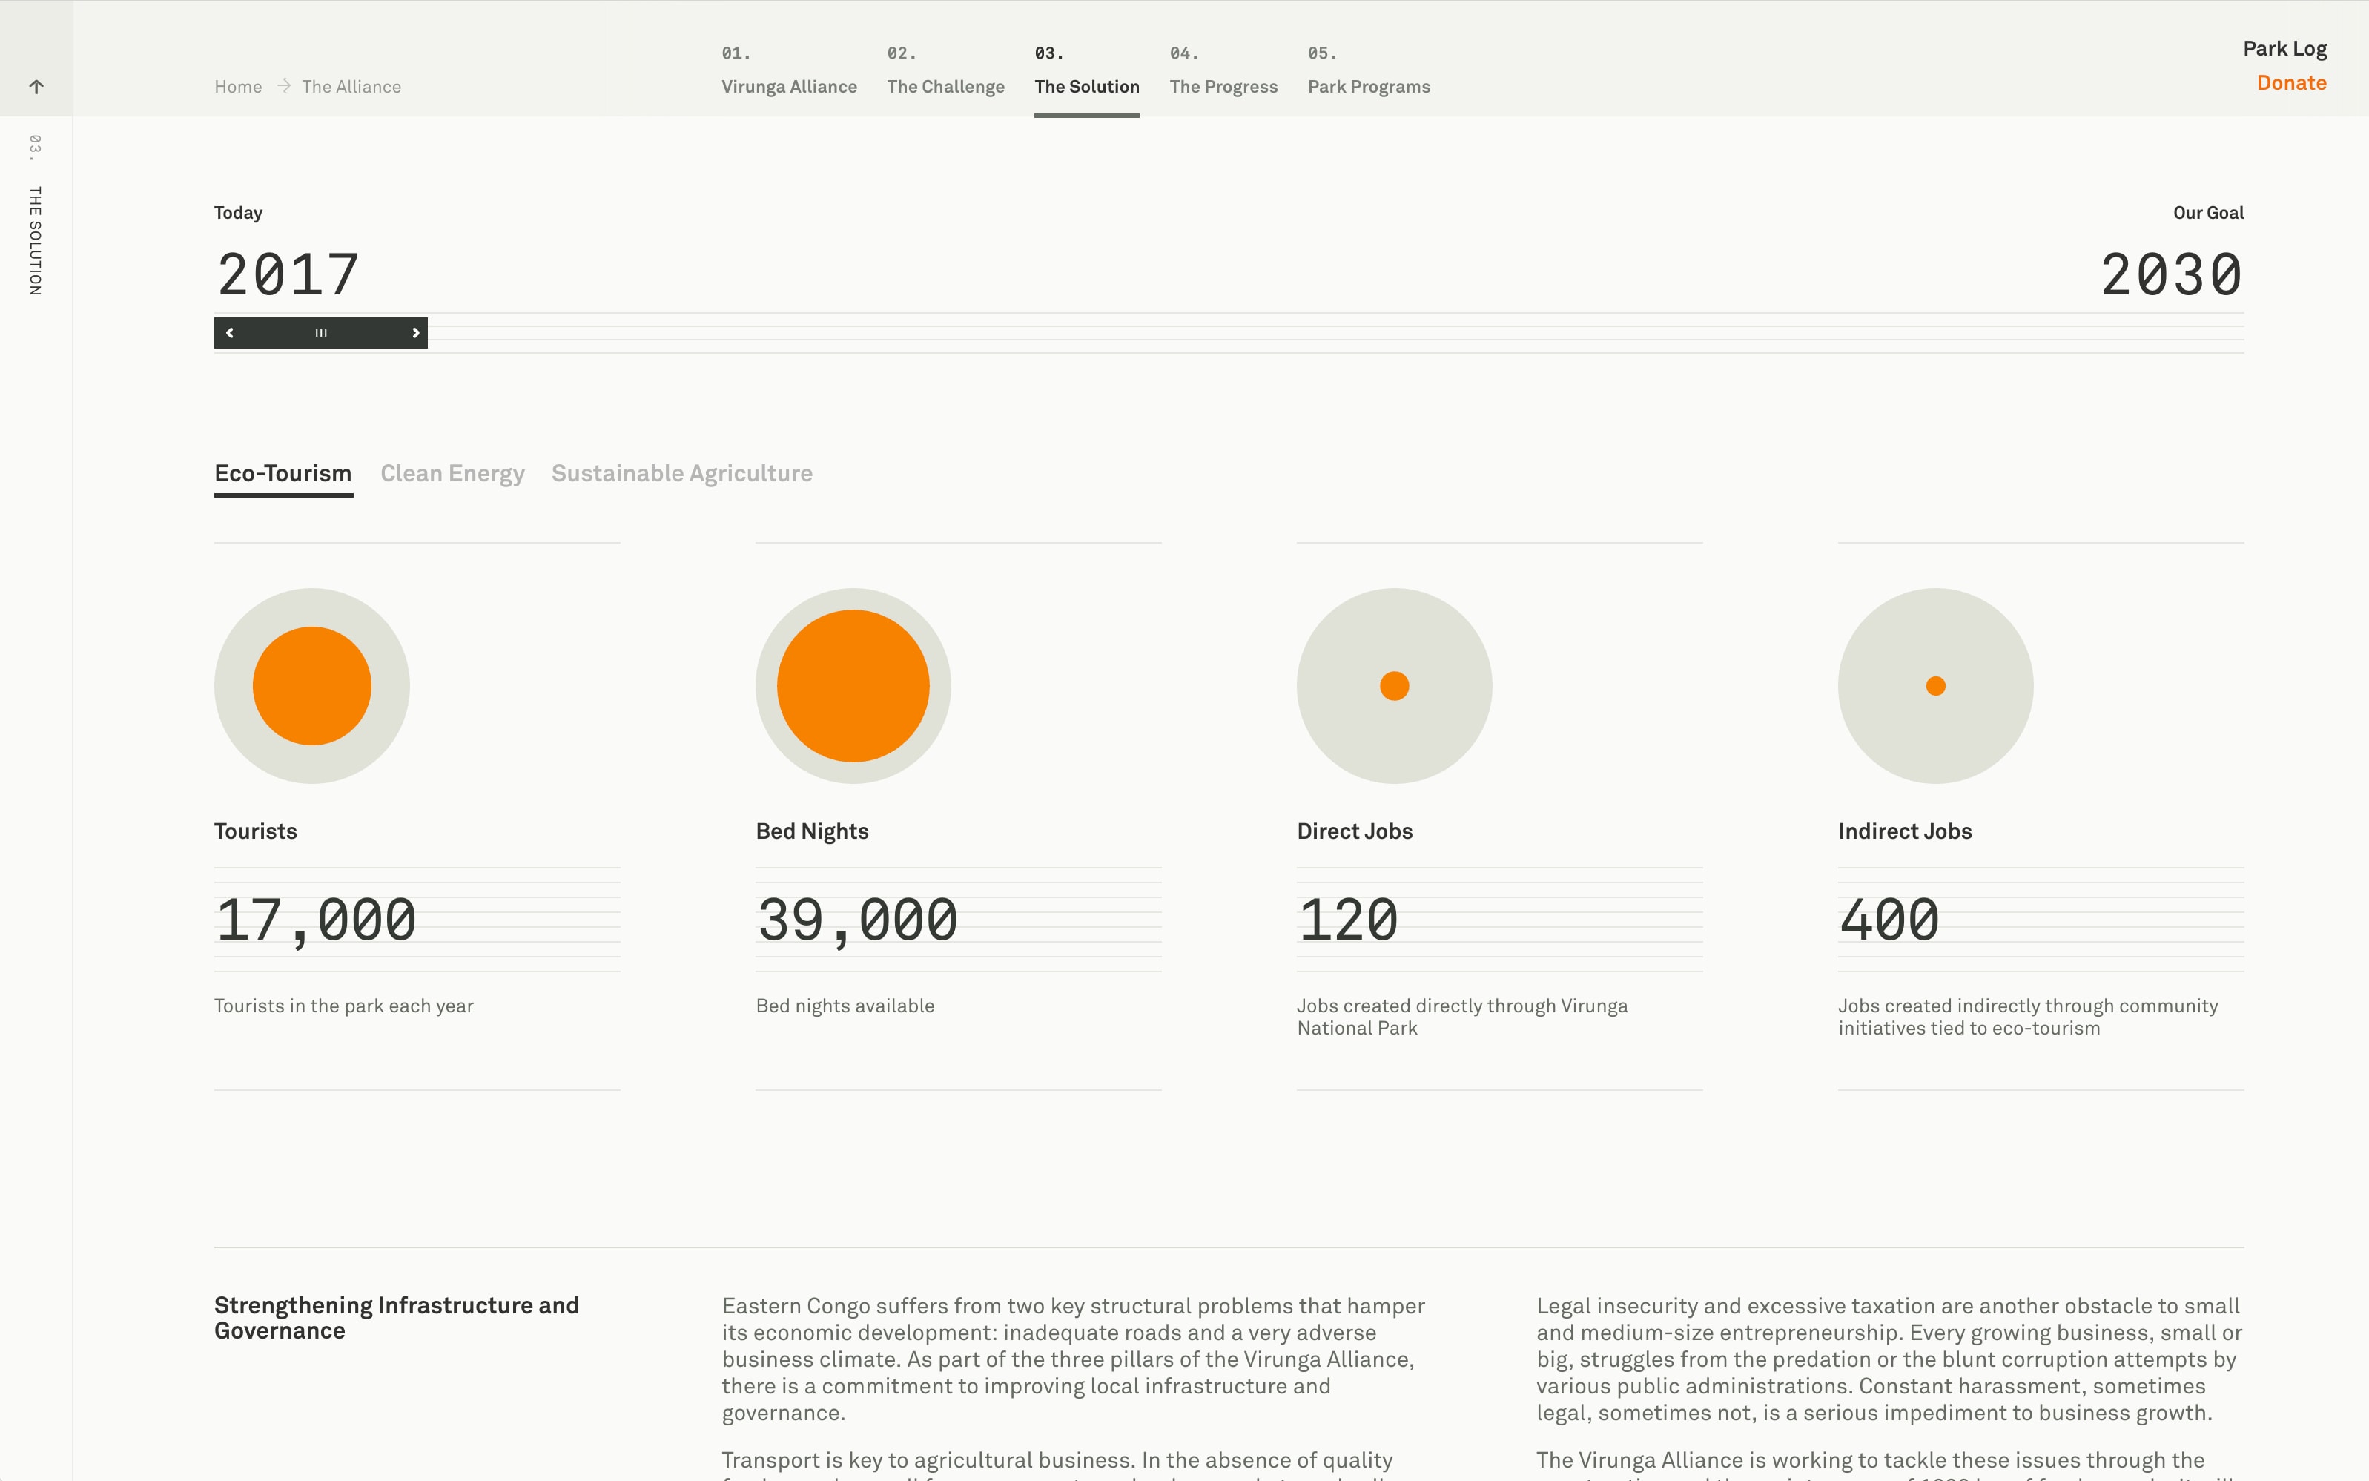Click the left arrow on the year slider
Image resolution: width=2369 pixels, height=1481 pixels.
pos(230,333)
